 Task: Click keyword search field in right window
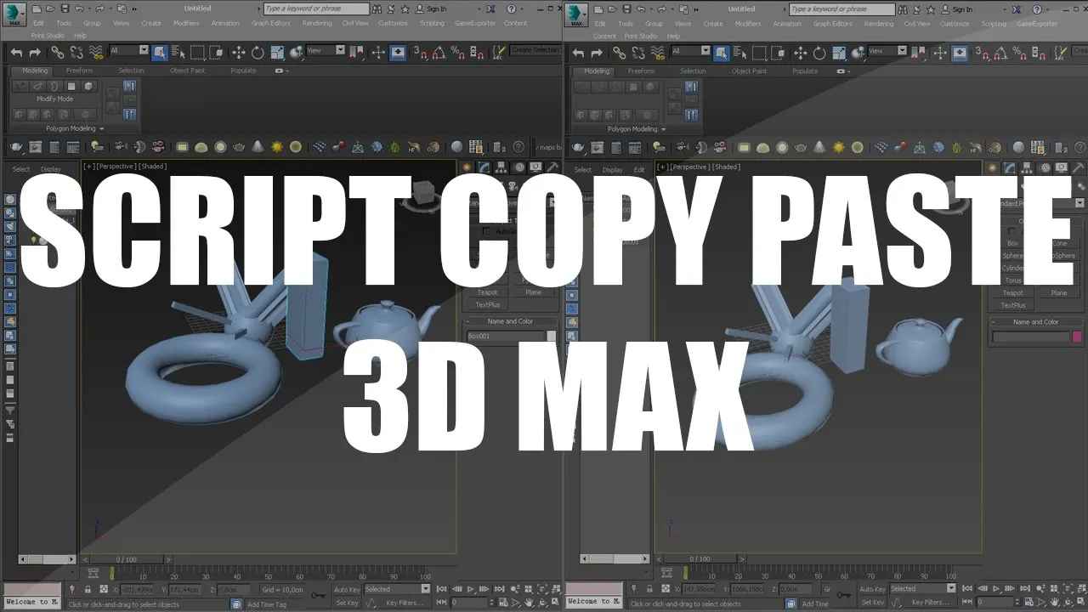pyautogui.click(x=841, y=9)
